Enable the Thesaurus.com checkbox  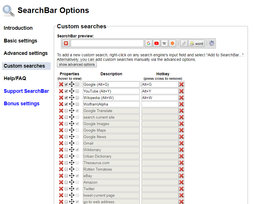point(66,163)
